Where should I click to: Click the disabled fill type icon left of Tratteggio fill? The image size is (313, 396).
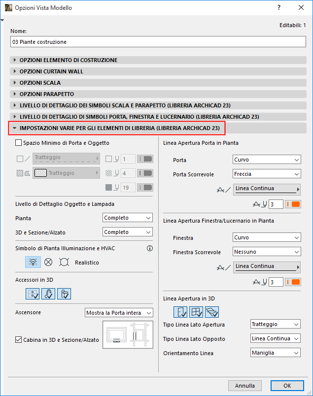(24, 173)
